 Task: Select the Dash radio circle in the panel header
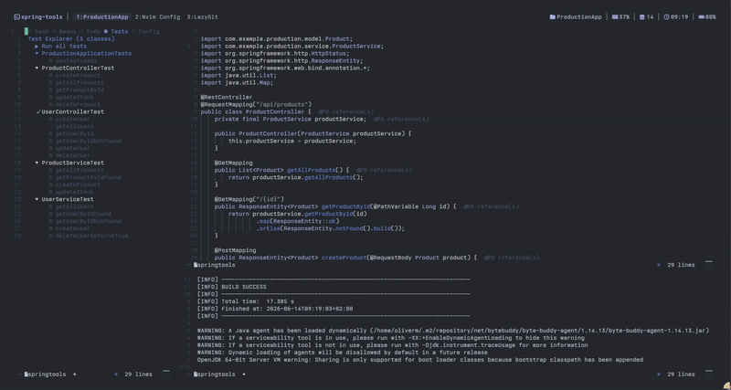(30, 32)
